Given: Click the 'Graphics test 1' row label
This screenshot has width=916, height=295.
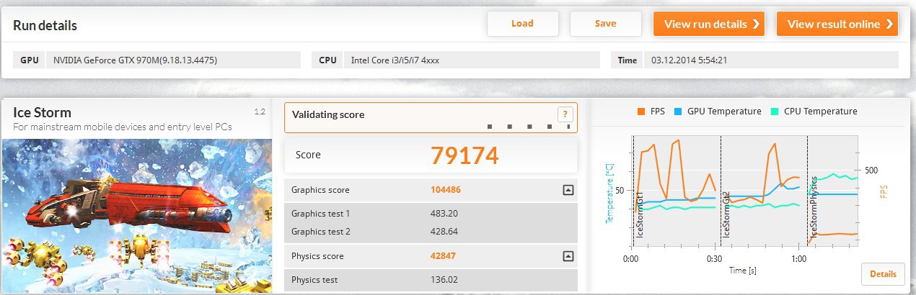Looking at the screenshot, I should point(321,214).
